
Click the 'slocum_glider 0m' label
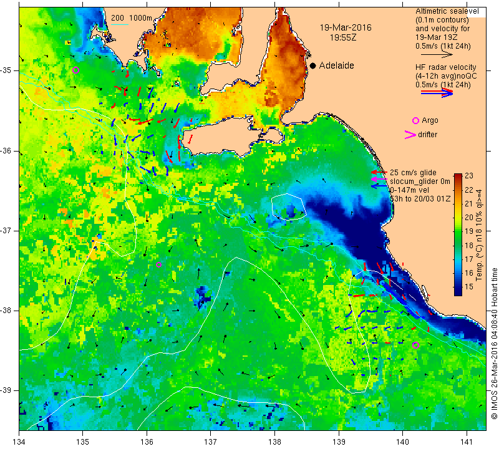click(x=420, y=181)
